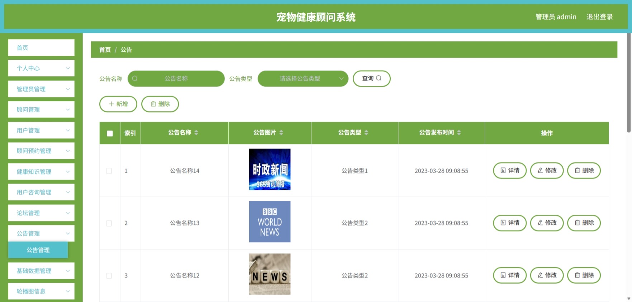Image resolution: width=632 pixels, height=302 pixels.
Task: Tick the checkbox for row 公告名称12
Action: tap(109, 276)
